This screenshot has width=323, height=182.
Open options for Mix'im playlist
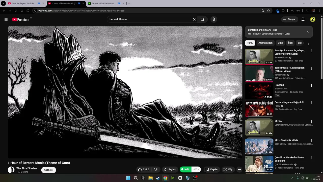[311, 122]
